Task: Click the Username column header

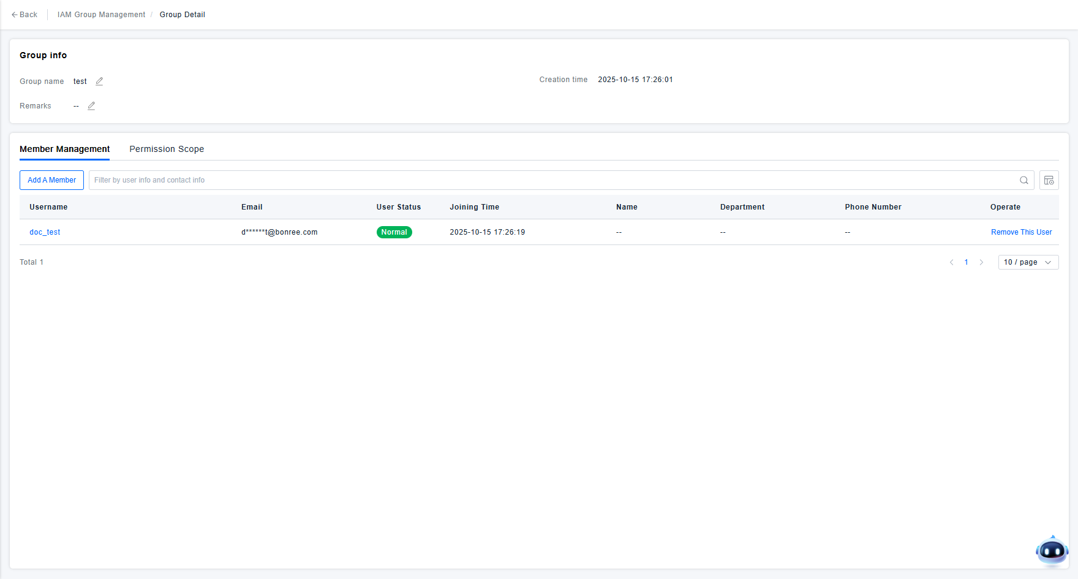Action: click(48, 207)
